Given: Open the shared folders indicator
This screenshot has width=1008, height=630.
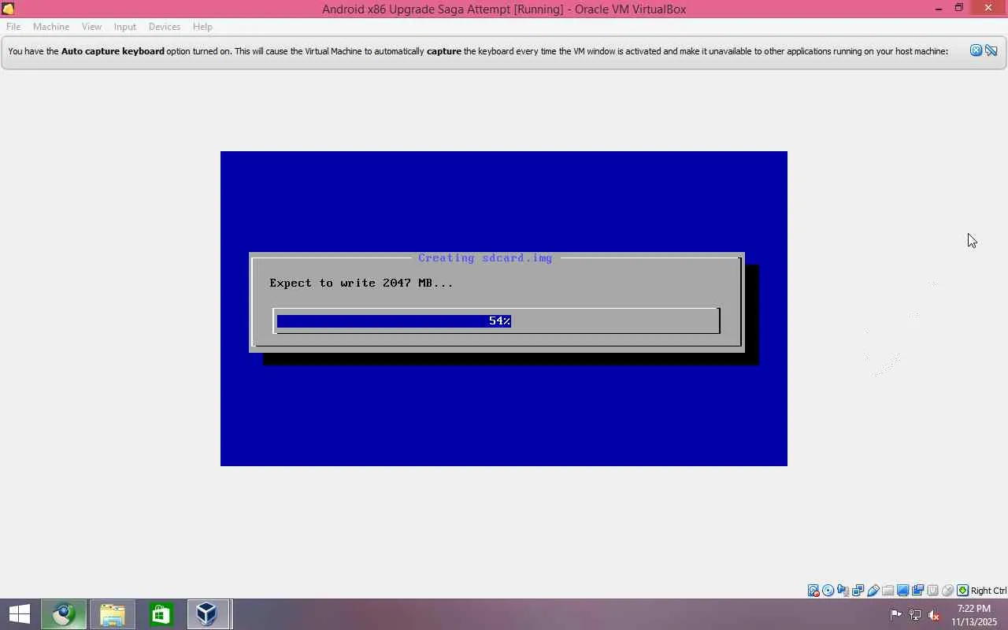Looking at the screenshot, I should (x=888, y=591).
